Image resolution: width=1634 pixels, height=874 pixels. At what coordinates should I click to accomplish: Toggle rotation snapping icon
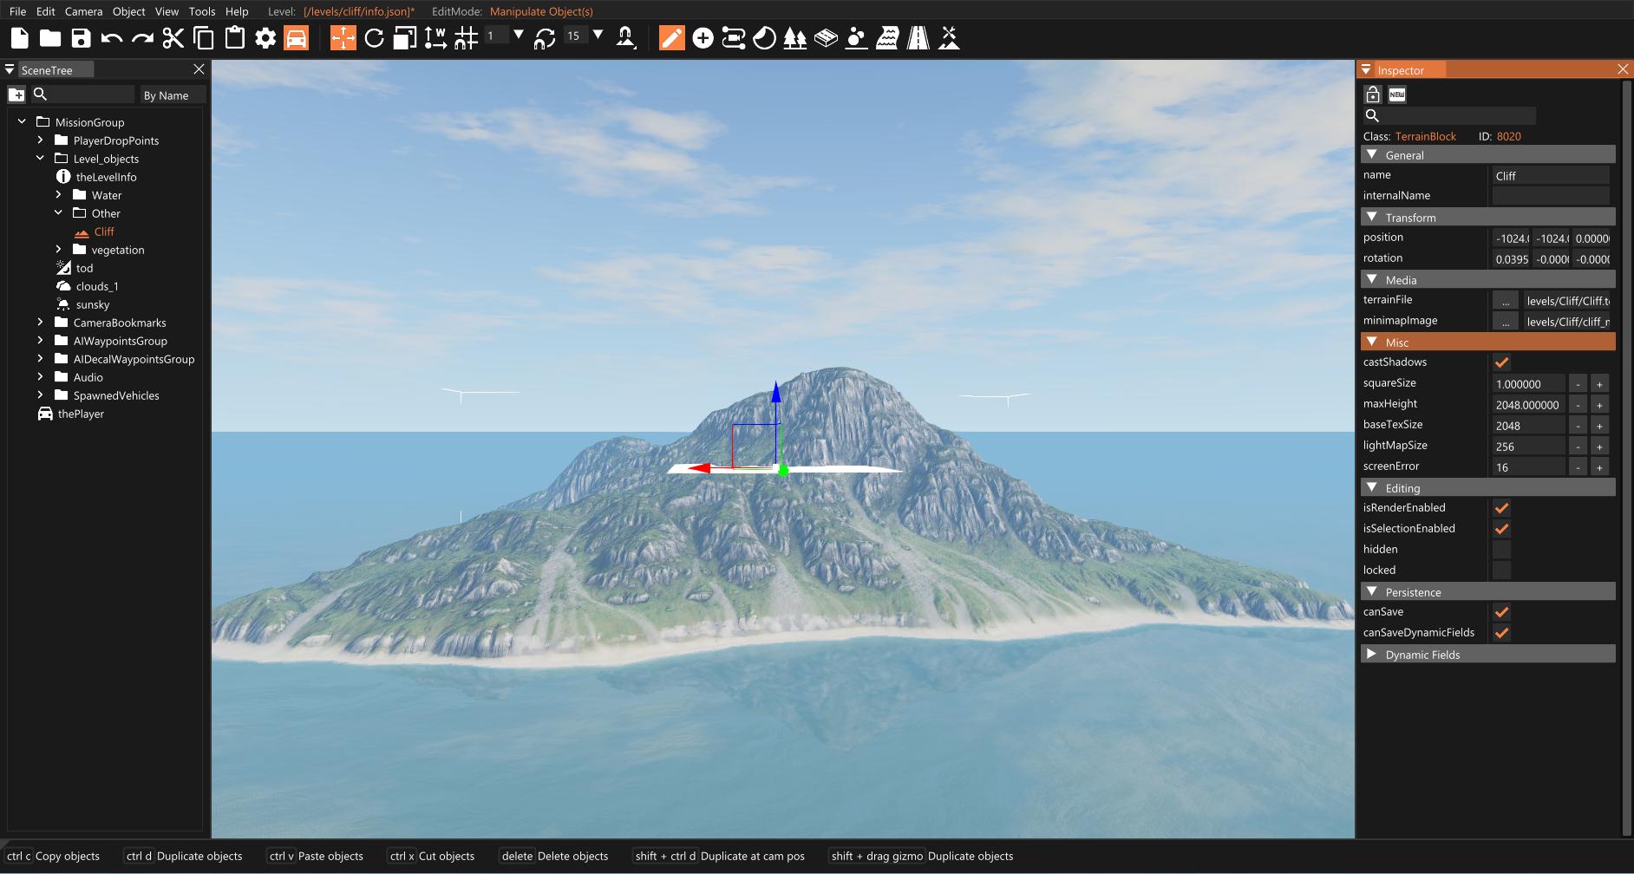coord(545,38)
